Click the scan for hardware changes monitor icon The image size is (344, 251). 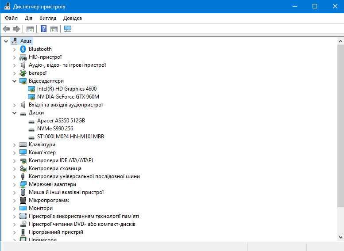pos(68,29)
